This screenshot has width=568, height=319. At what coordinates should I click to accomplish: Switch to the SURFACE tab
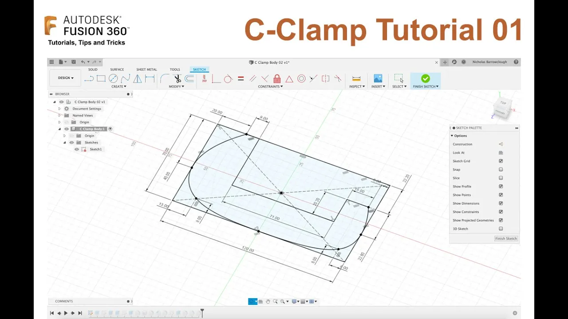coord(117,70)
